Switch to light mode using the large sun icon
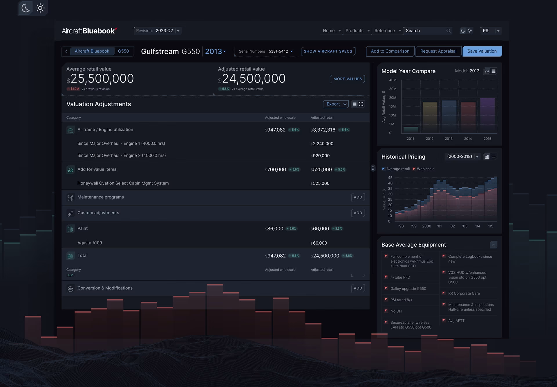This screenshot has height=387, width=557. tap(40, 8)
